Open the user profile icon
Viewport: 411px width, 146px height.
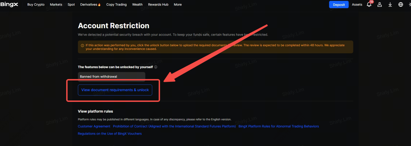coord(380,5)
